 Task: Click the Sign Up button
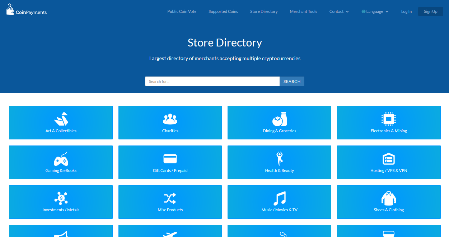pyautogui.click(x=431, y=11)
